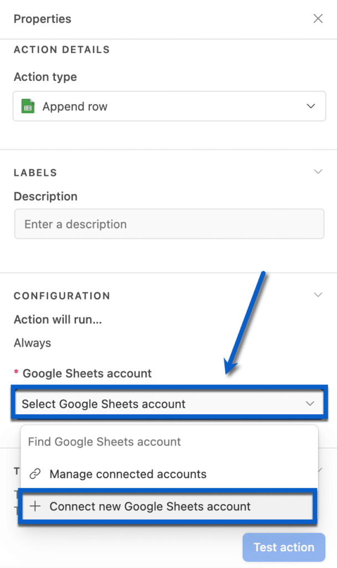Choose 'Manage connected accounts' menu entry
337x568 pixels.
(127, 474)
